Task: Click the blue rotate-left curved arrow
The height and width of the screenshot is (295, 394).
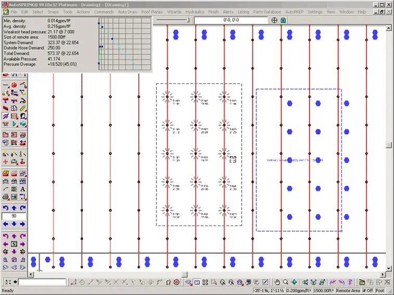Action: [6, 208]
